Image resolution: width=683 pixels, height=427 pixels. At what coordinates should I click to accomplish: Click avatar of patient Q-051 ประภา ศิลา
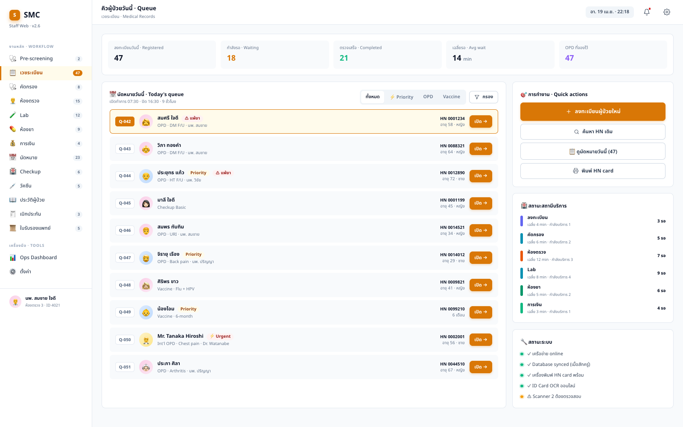(x=146, y=367)
